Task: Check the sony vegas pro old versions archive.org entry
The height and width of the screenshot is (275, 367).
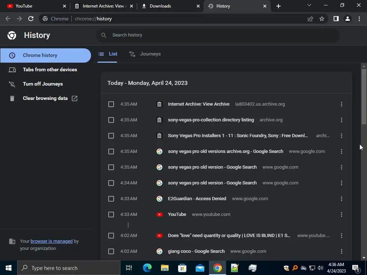Action: point(111,151)
